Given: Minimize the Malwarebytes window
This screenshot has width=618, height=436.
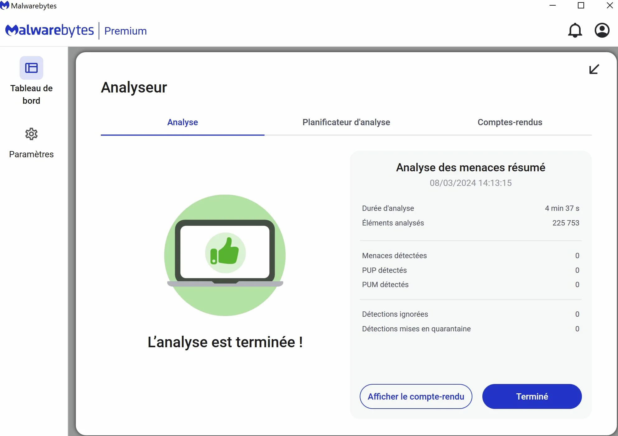Looking at the screenshot, I should pyautogui.click(x=553, y=6).
